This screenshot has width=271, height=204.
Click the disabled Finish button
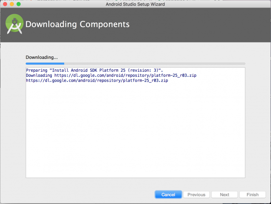coord(253,195)
